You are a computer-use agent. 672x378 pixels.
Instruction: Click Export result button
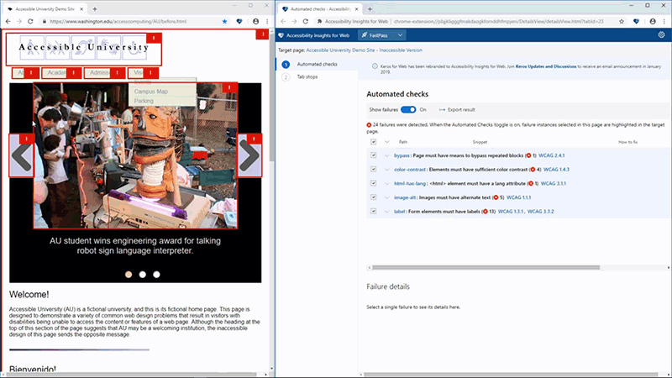457,109
